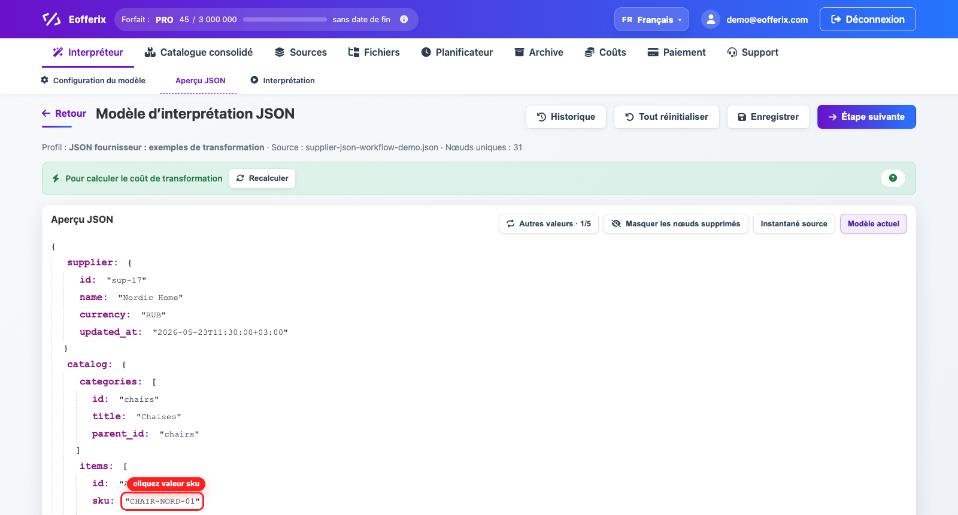The width and height of the screenshot is (958, 515).
Task: Click the parent_id key
Action: 120,434
